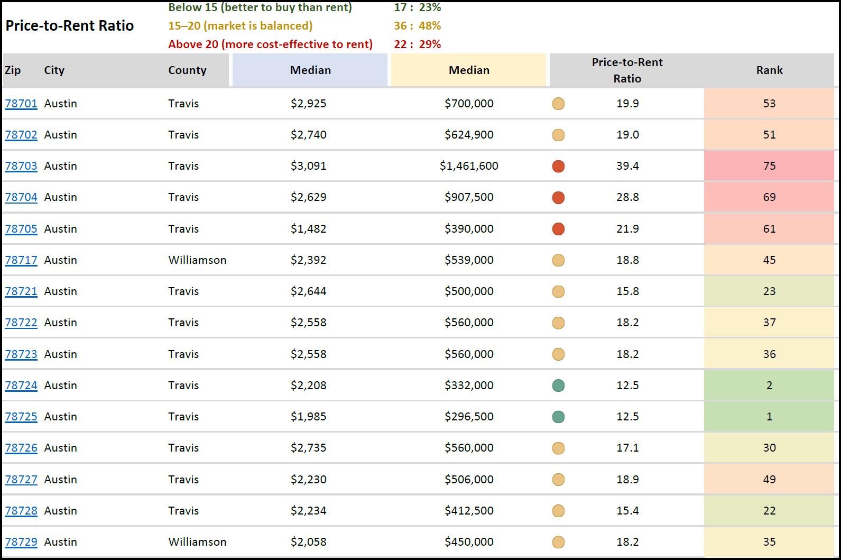Viewport: 841px width, 560px height.
Task: Click the red indicator dot for zip 78705
Action: [x=558, y=229]
